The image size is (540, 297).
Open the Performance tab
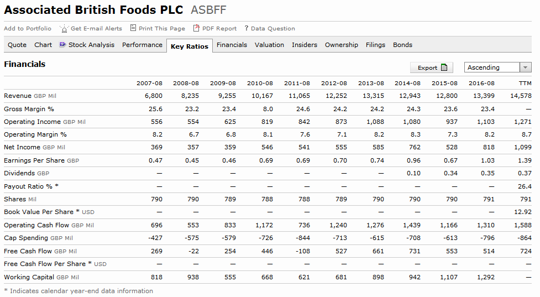tap(142, 45)
